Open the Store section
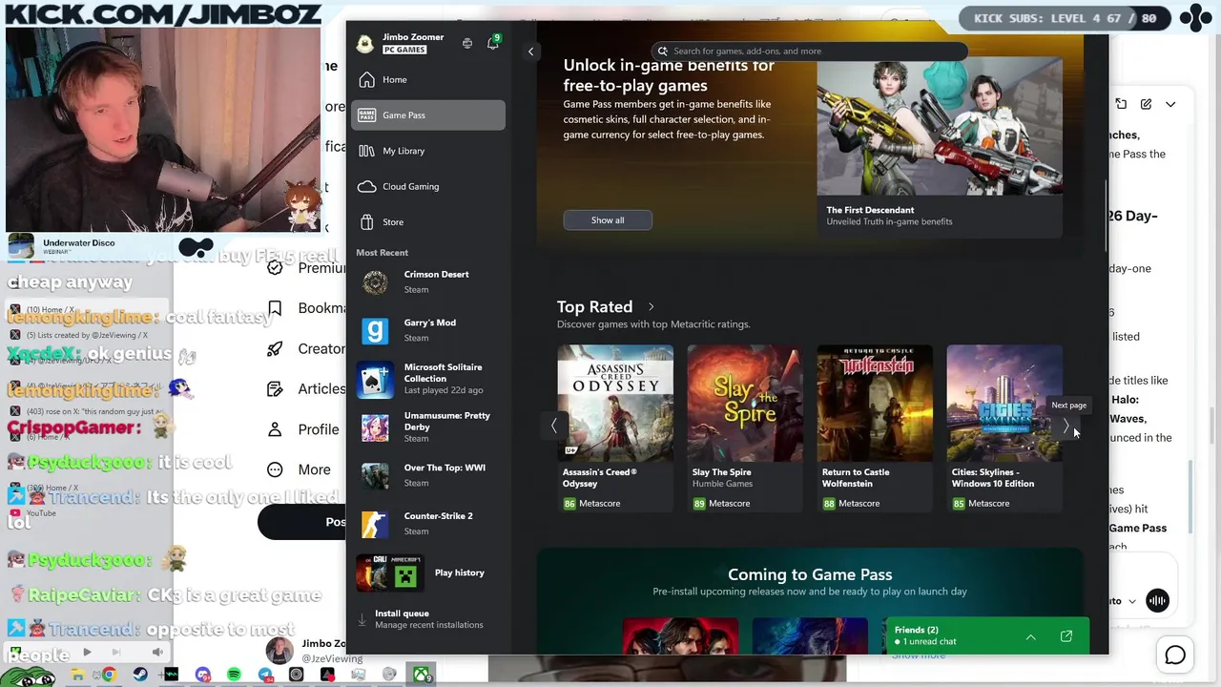The width and height of the screenshot is (1221, 687). (428, 221)
